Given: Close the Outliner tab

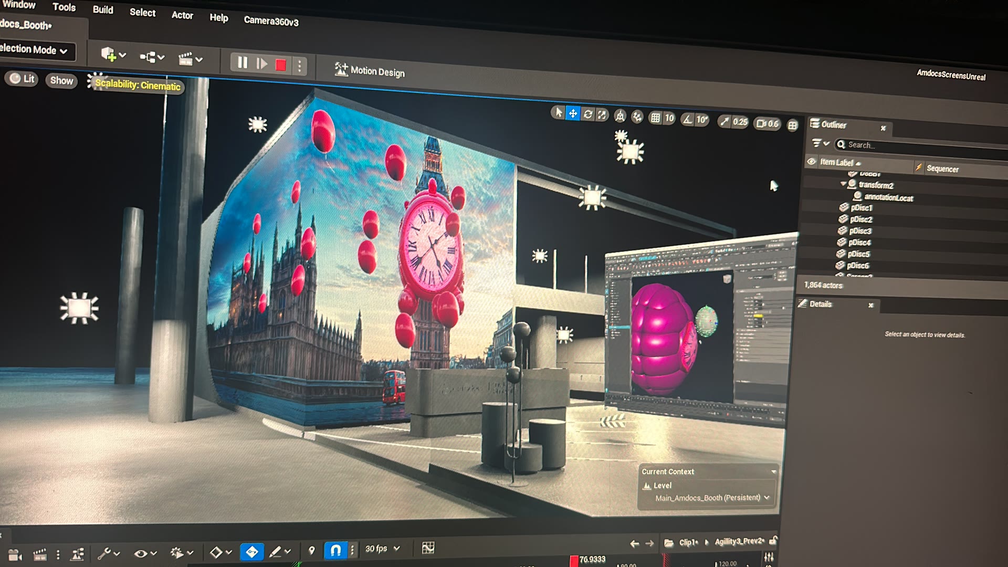Looking at the screenshot, I should coord(883,128).
